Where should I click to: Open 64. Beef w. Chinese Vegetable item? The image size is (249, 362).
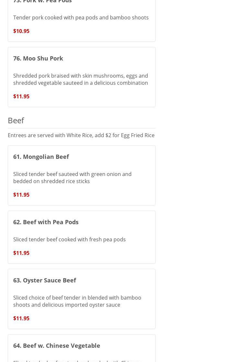point(57,346)
